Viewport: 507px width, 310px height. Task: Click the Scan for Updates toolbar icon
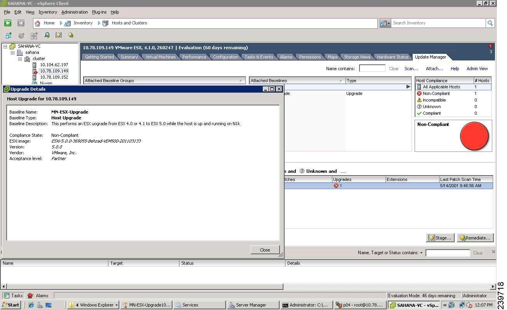pyautogui.click(x=47, y=35)
